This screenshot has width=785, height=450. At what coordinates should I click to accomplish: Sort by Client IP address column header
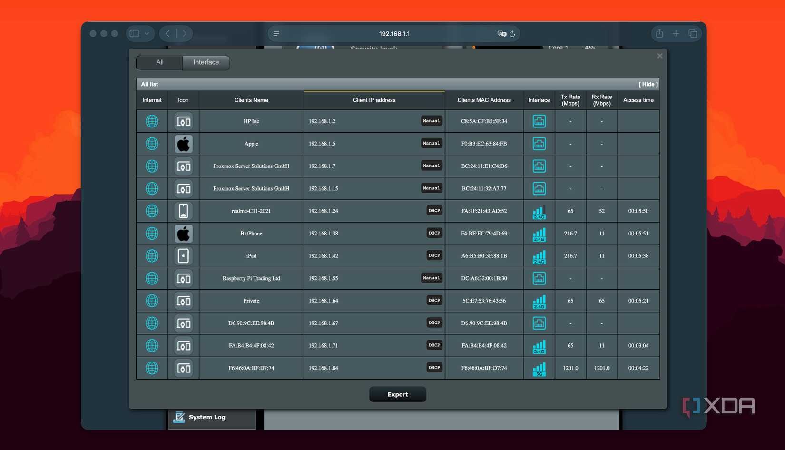[x=374, y=100]
